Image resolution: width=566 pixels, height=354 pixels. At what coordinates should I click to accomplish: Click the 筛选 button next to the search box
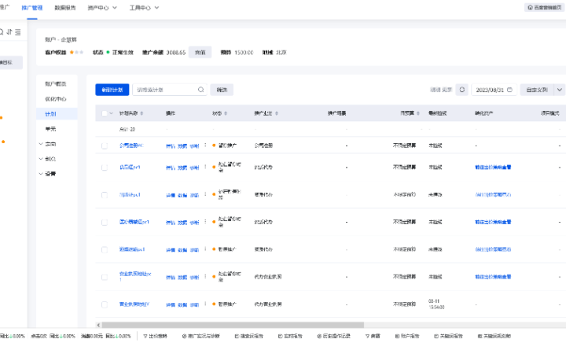click(222, 90)
